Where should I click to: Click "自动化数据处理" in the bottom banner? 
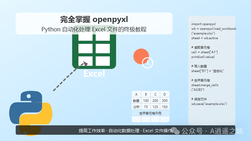tap(124, 131)
